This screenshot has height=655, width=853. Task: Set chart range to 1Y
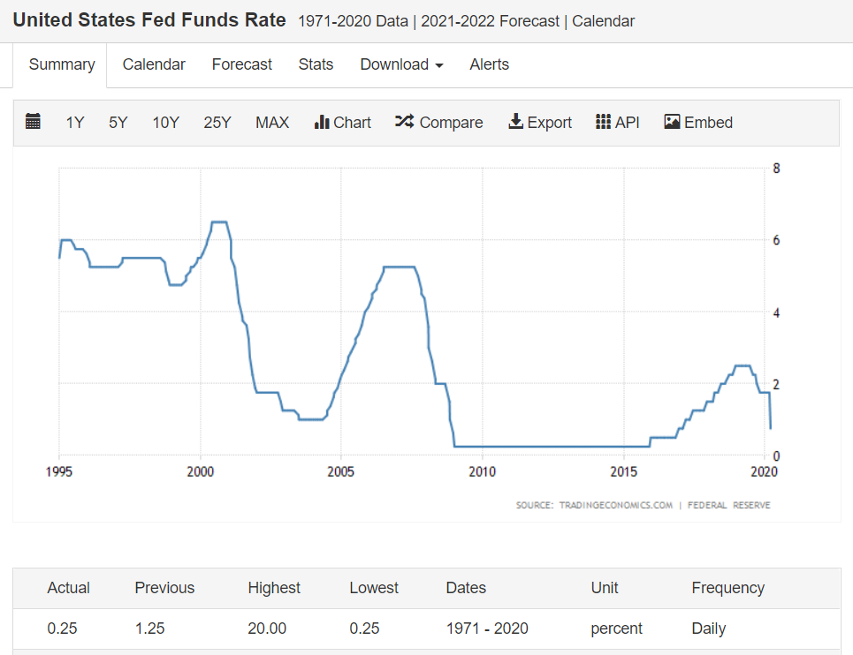point(75,123)
